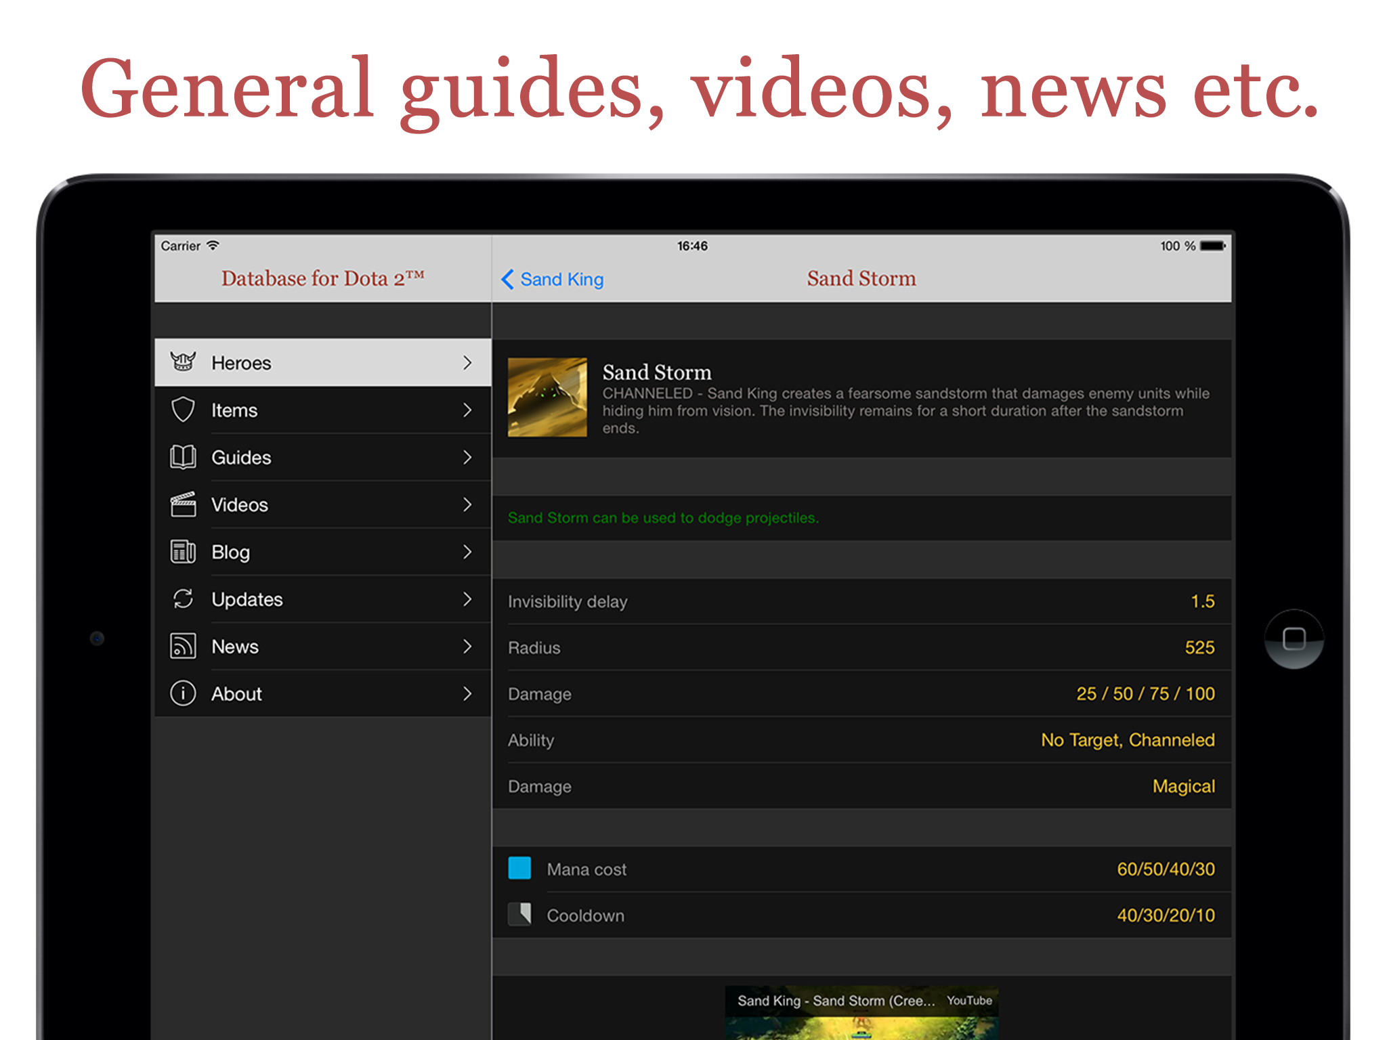Tap the battery indicator icon

tap(1213, 246)
